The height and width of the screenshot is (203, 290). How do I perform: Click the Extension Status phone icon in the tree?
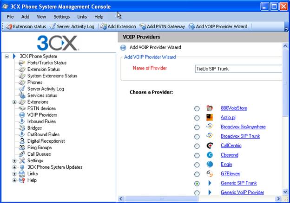point(22,70)
